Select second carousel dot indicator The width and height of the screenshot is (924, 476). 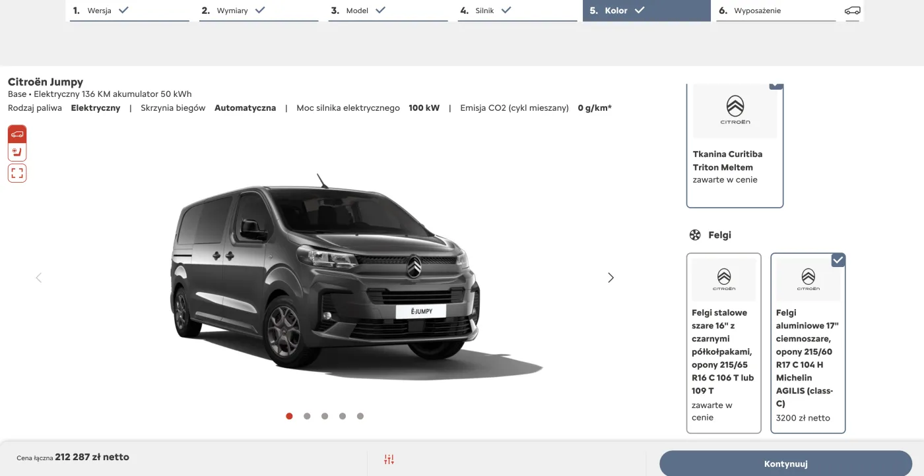[307, 416]
